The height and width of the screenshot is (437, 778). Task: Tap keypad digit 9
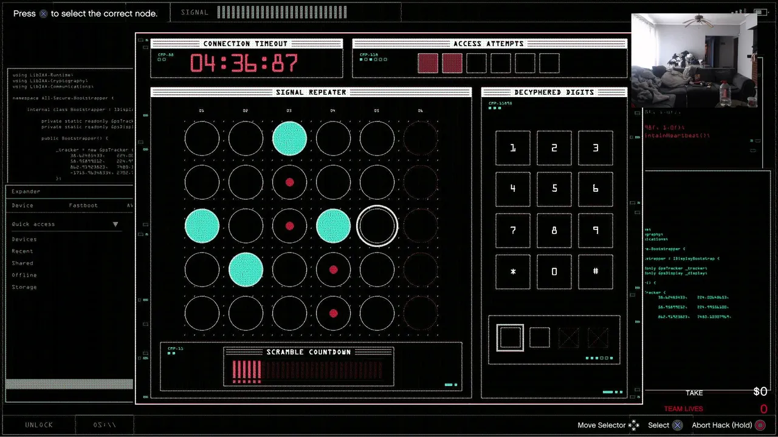(x=595, y=230)
